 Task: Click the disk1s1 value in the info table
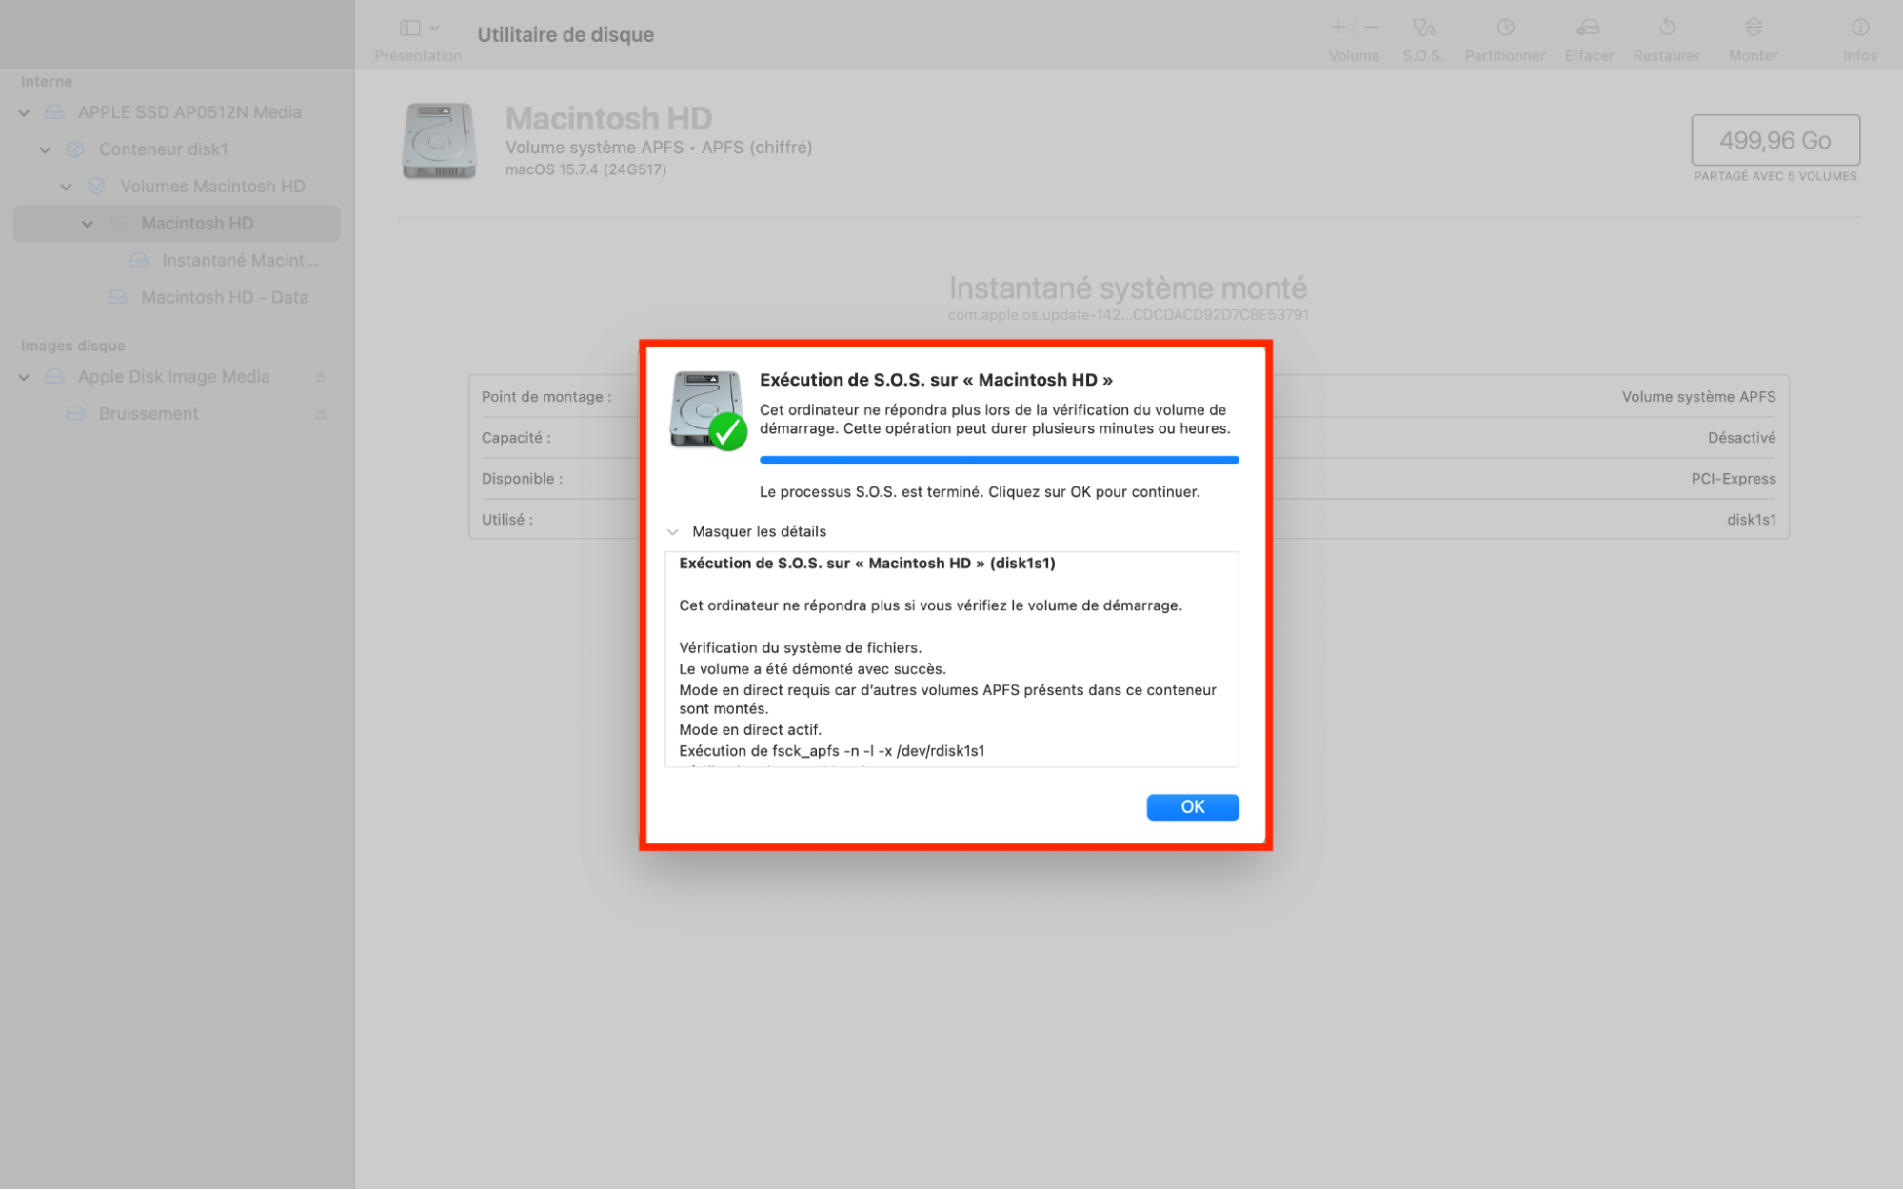coord(1751,520)
